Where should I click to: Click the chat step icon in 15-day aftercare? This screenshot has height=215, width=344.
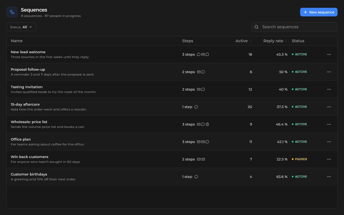click(196, 107)
